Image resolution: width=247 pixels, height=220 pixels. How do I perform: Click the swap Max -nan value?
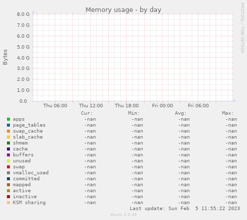(231, 167)
